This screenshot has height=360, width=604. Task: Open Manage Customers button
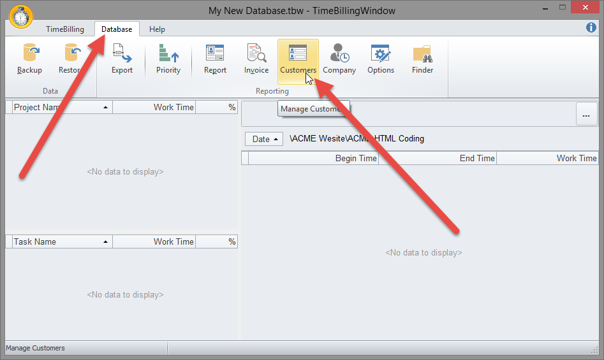298,59
